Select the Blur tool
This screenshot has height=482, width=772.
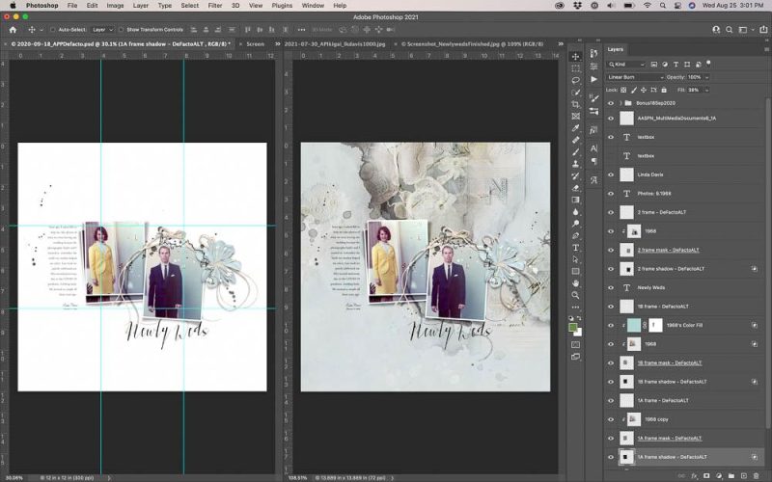[575, 211]
